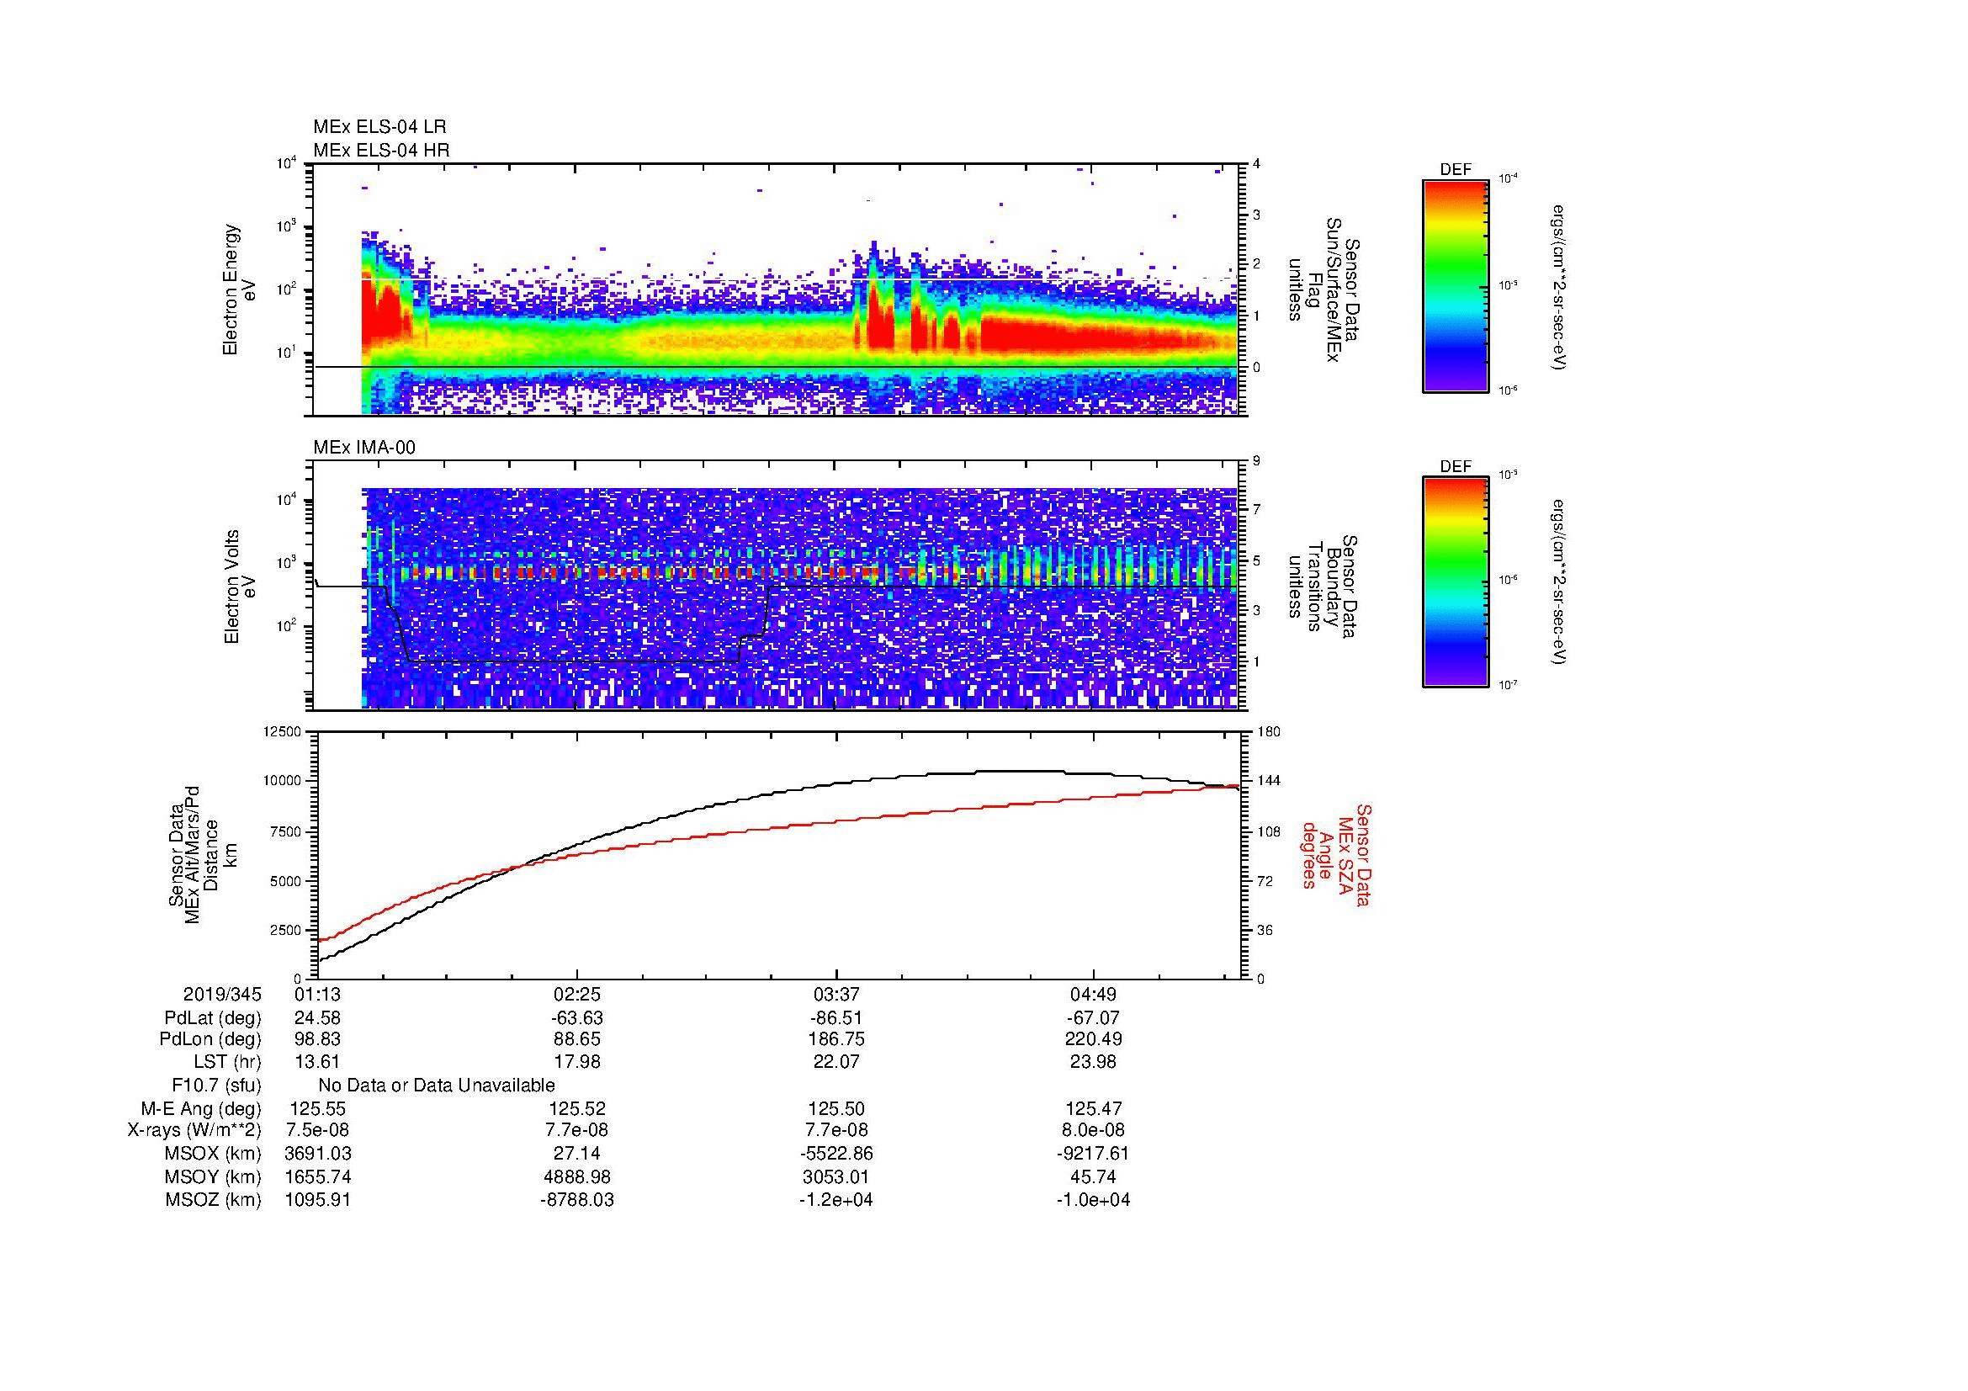
Task: Click the MSOZ value -8788.03
Action: pyautogui.click(x=577, y=1200)
